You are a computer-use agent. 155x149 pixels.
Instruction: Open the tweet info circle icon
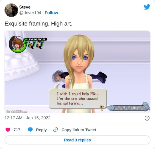pyautogui.click(x=147, y=118)
